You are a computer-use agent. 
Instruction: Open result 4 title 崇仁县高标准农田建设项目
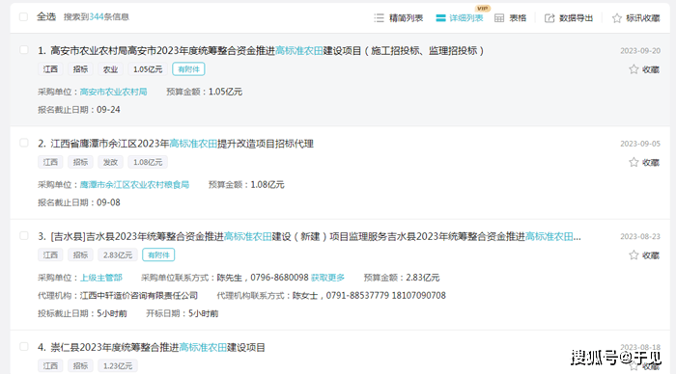(152, 347)
